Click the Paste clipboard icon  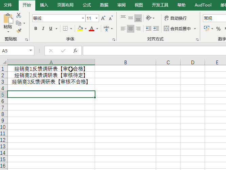[8, 18]
